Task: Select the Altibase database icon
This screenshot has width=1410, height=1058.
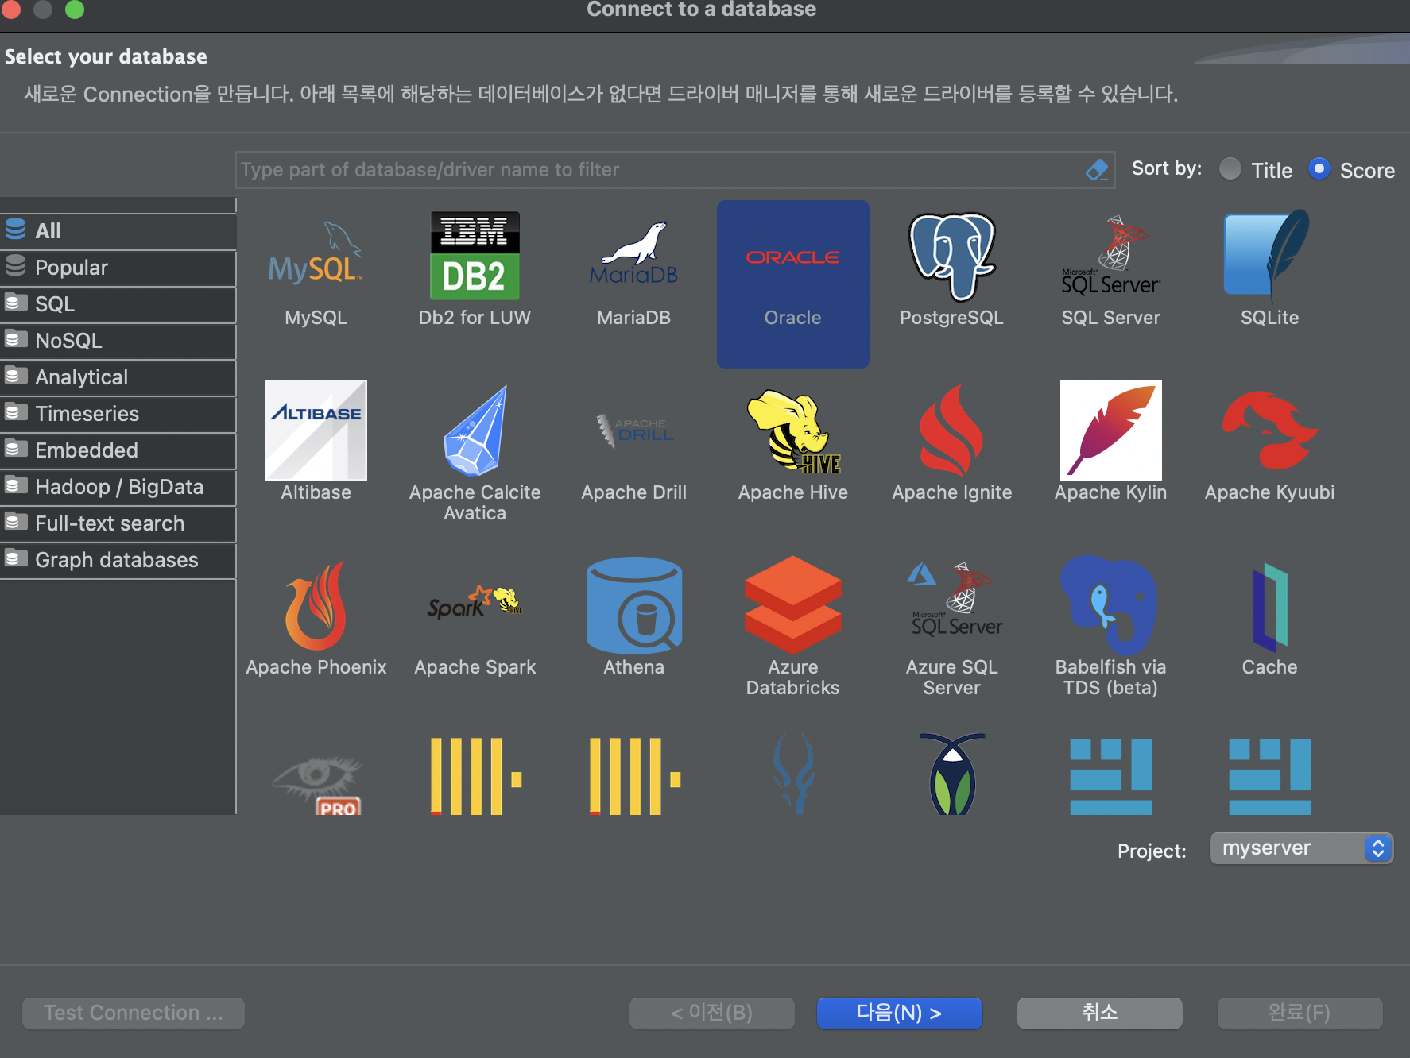Action: pos(316,430)
